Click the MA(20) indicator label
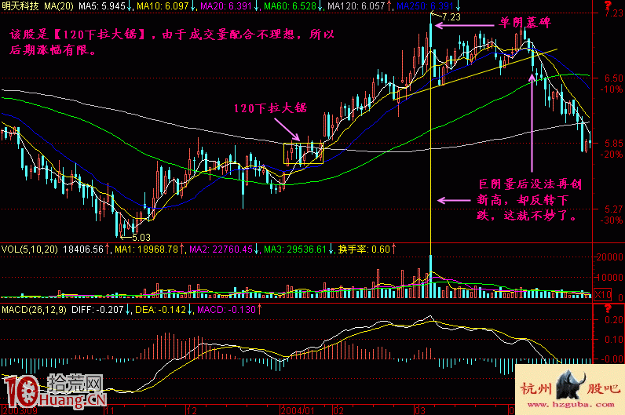Viewport: 625px width, 415px height. [59, 6]
